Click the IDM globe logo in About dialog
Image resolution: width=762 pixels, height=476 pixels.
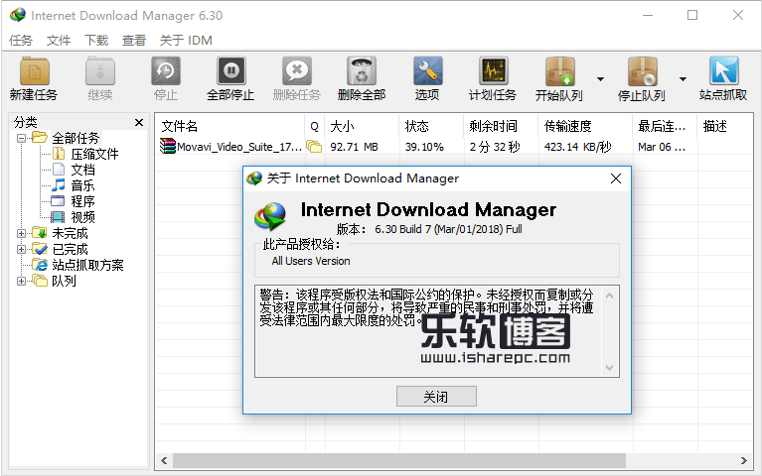point(269,216)
